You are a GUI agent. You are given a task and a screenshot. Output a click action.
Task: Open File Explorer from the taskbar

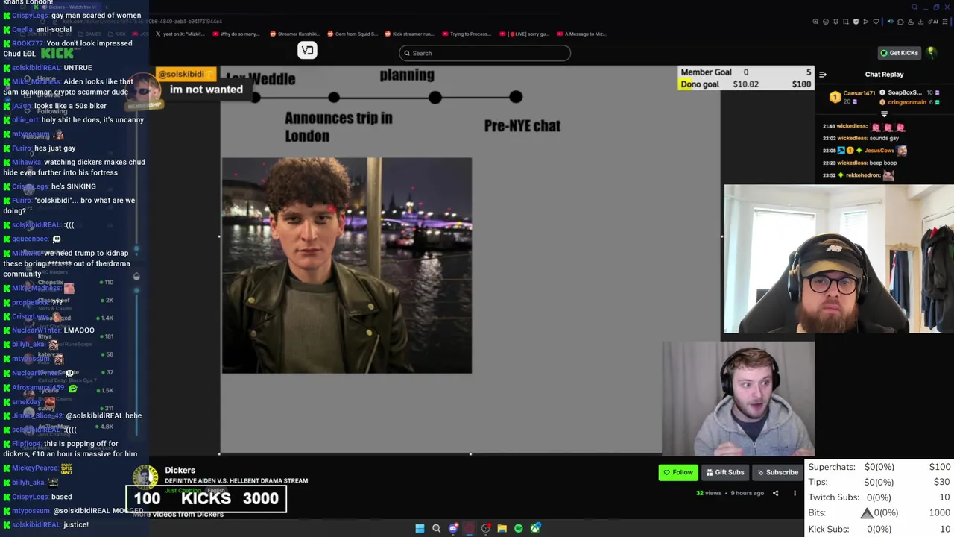point(502,528)
